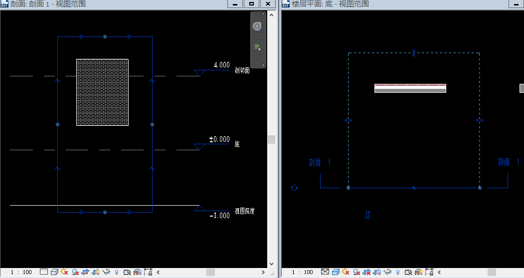Click top crop region dot in section view
524x278 pixels.
point(105,36)
